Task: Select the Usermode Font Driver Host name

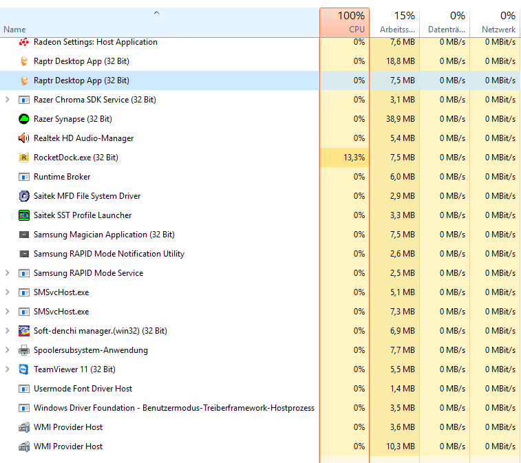Action: 83,389
